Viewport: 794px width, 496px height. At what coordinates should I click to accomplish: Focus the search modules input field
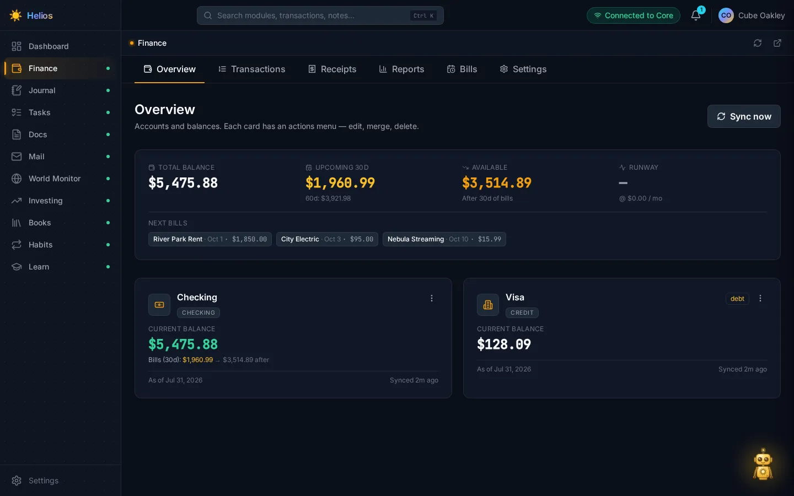coord(320,15)
